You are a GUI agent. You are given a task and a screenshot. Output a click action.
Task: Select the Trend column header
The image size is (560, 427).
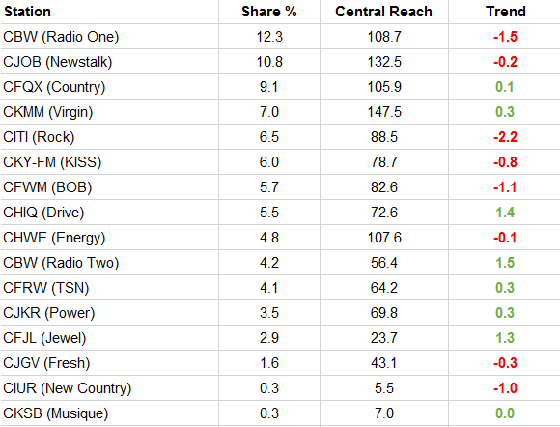[x=505, y=12]
